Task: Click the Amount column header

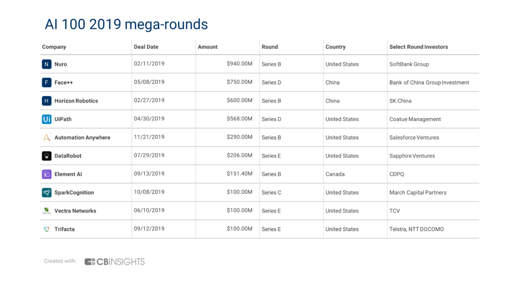Action: click(x=208, y=47)
